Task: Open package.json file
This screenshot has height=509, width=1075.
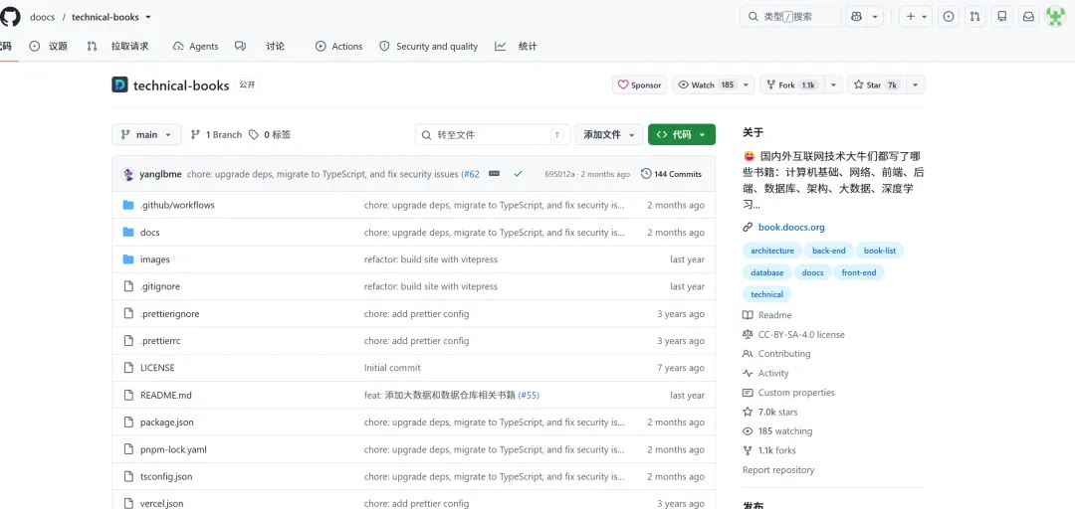Action: click(166, 422)
